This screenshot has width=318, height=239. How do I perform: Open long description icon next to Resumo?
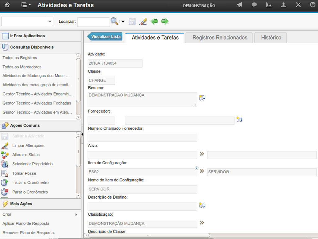point(202,98)
